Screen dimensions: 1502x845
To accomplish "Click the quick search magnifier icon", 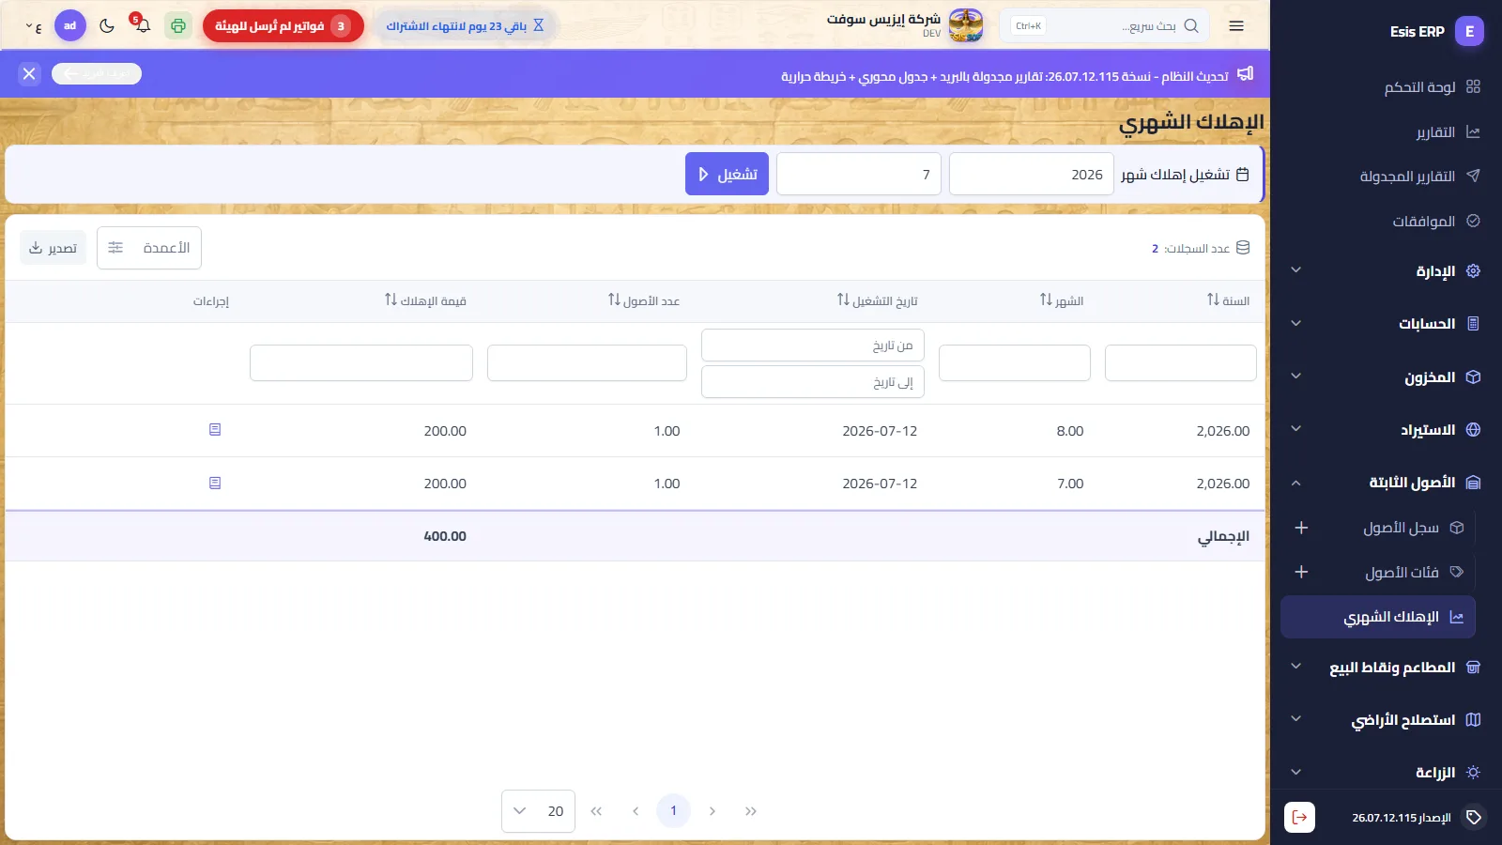I will [1191, 26].
